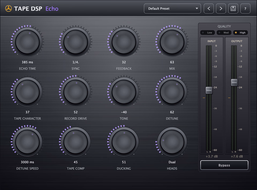The height and width of the screenshot is (190, 257).
Task: Click the Input level fader handle
Action: [209, 90]
